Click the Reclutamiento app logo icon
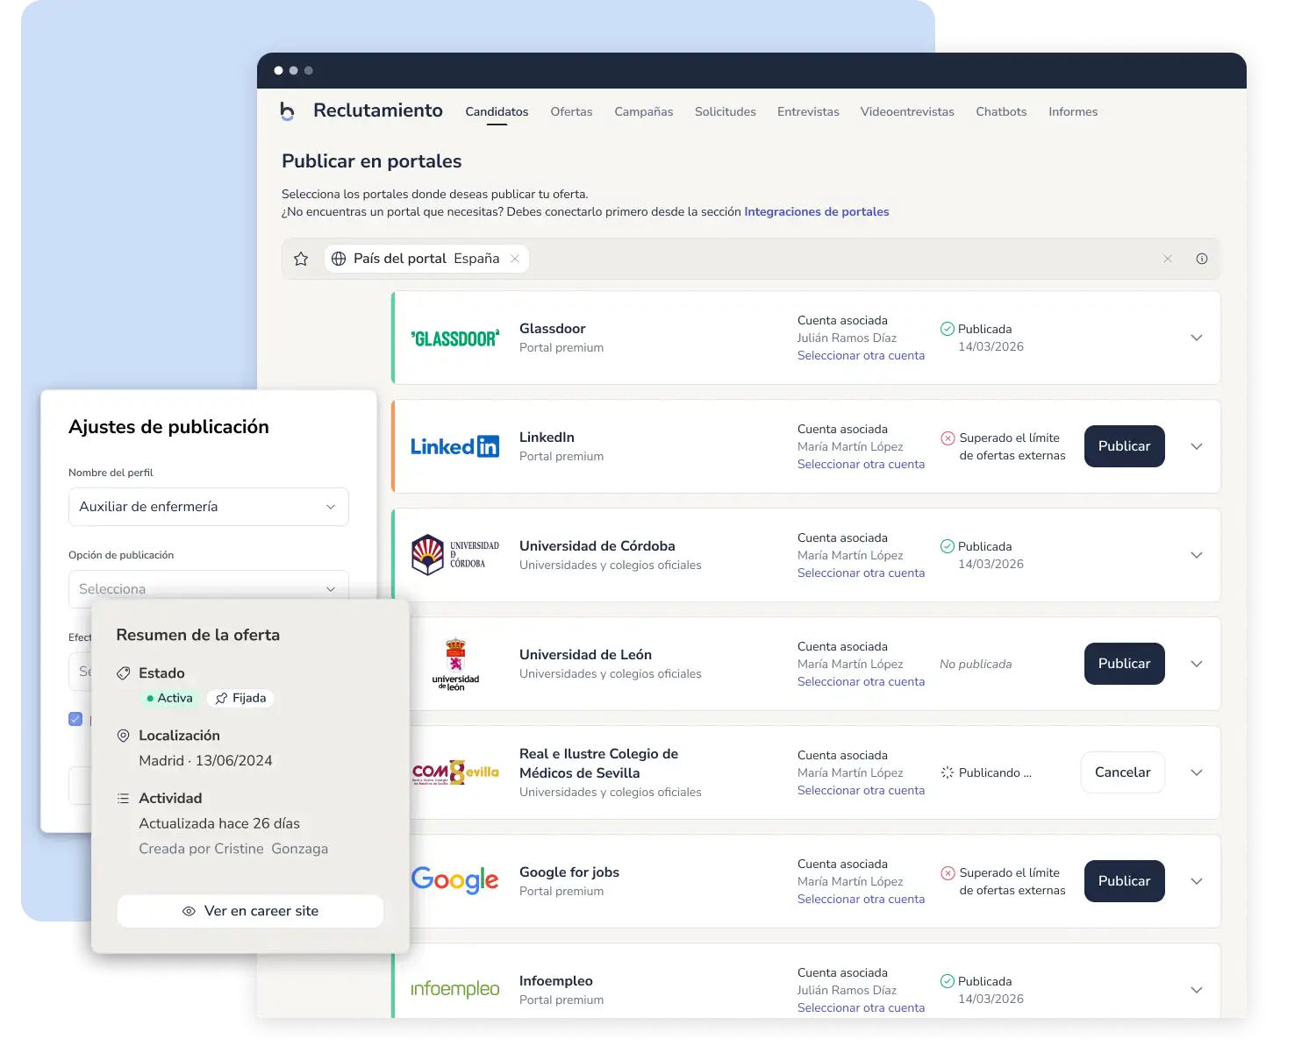Image resolution: width=1316 pixels, height=1046 pixels. pos(287,111)
